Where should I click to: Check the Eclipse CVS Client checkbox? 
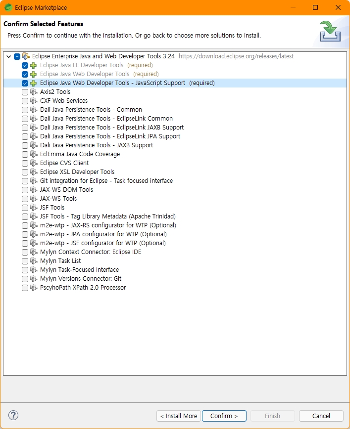tap(25, 163)
